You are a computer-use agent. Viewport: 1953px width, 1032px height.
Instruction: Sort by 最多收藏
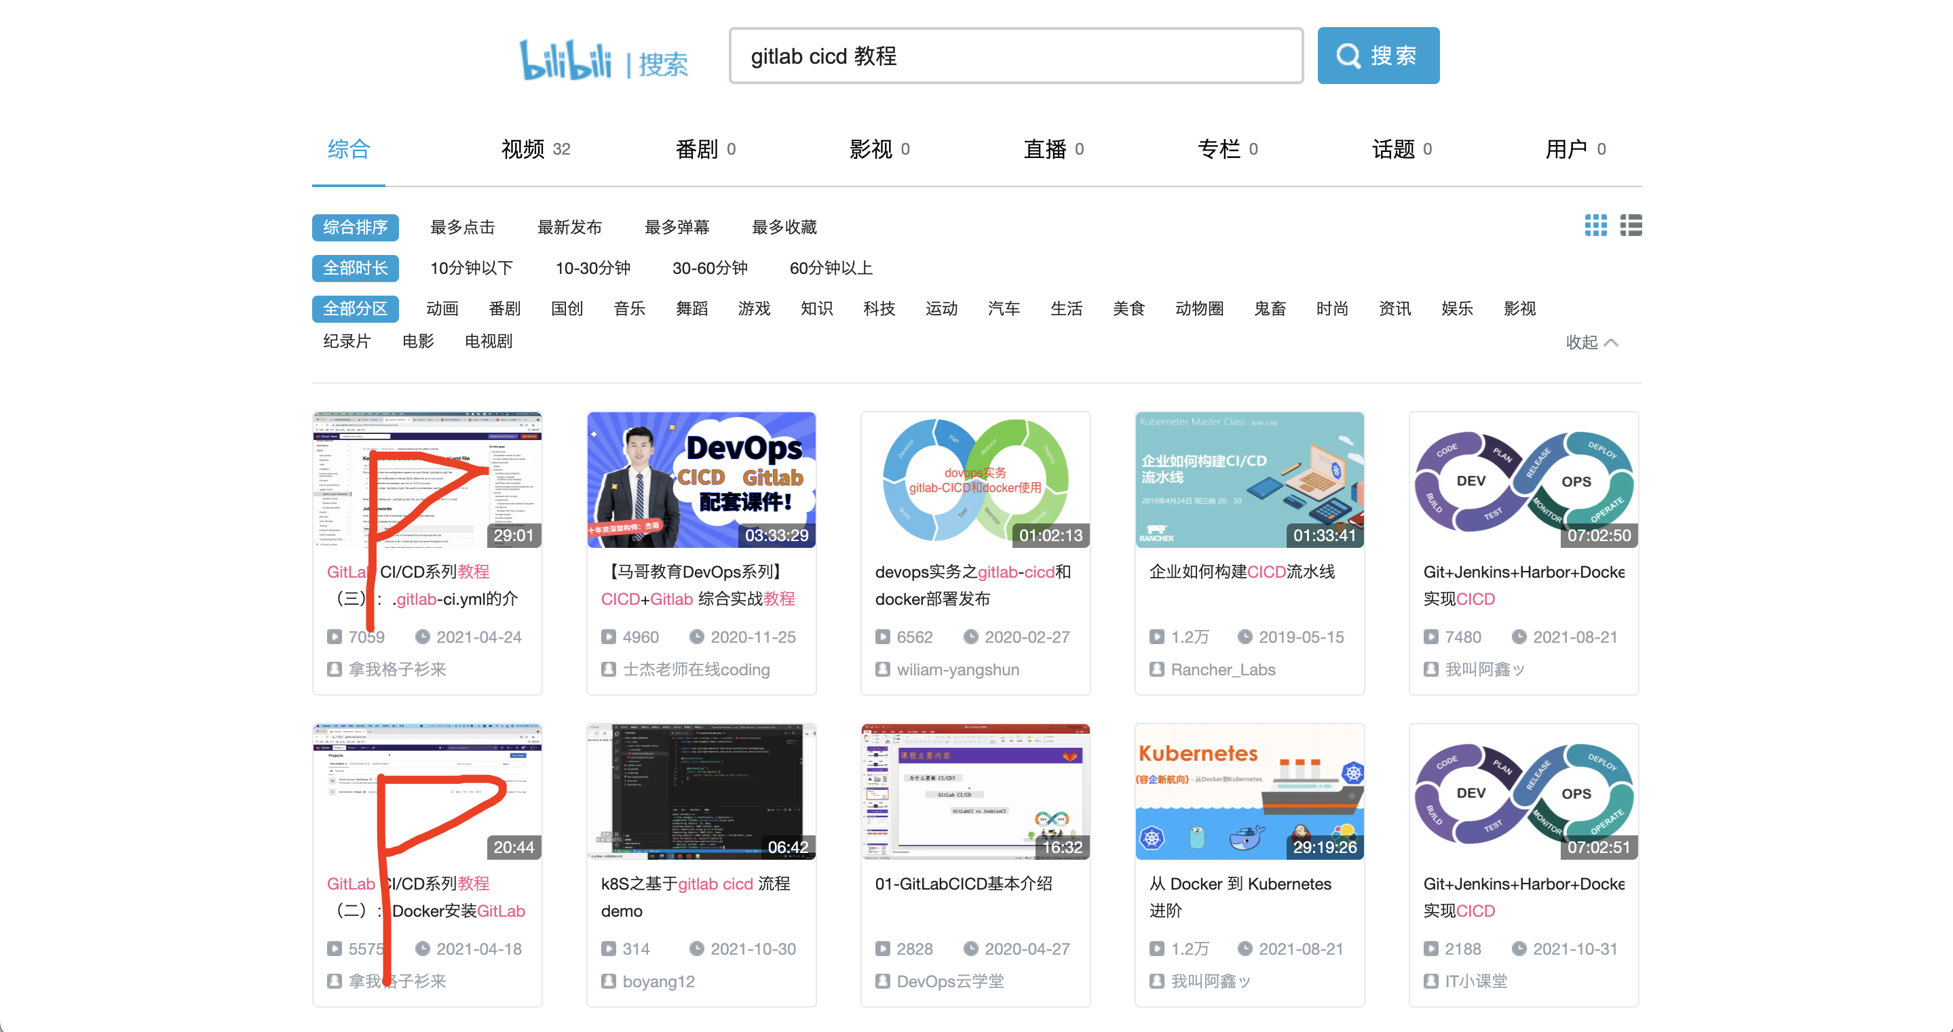pyautogui.click(x=784, y=227)
